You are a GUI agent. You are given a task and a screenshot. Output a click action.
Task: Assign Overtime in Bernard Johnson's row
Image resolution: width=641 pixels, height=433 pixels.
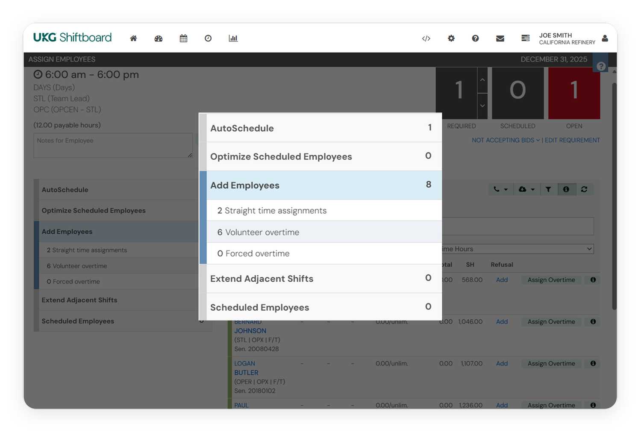[551, 322]
